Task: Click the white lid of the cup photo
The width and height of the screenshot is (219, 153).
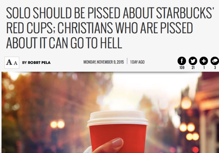Action: pyautogui.click(x=118, y=118)
